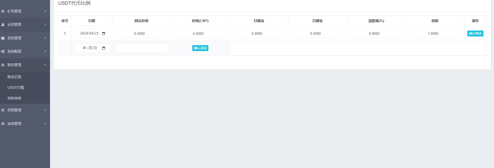
Task: Open calendar picker in empty date row
Action: click(104, 48)
